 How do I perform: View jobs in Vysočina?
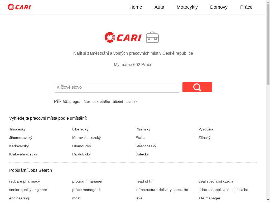pyautogui.click(x=206, y=129)
